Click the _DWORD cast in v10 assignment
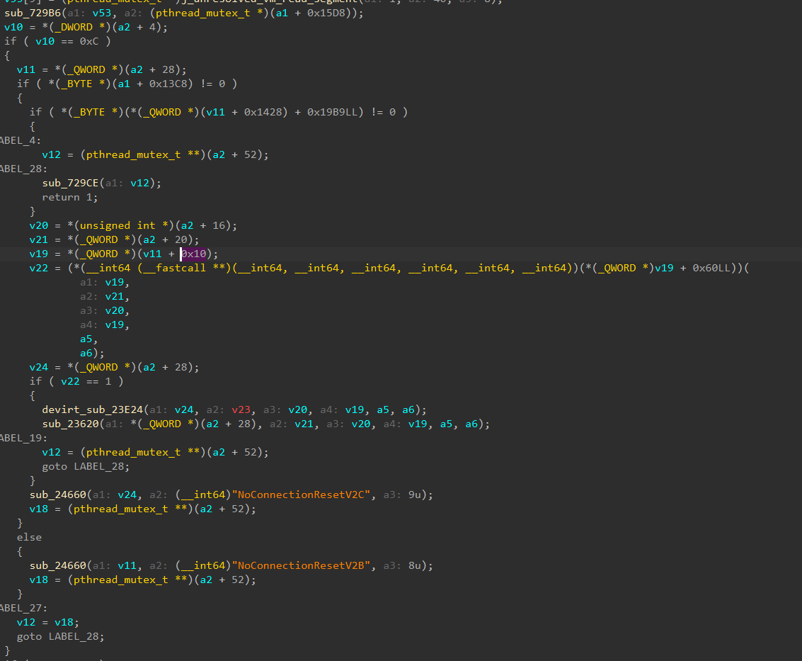Image resolution: width=802 pixels, height=661 pixels. (74, 27)
